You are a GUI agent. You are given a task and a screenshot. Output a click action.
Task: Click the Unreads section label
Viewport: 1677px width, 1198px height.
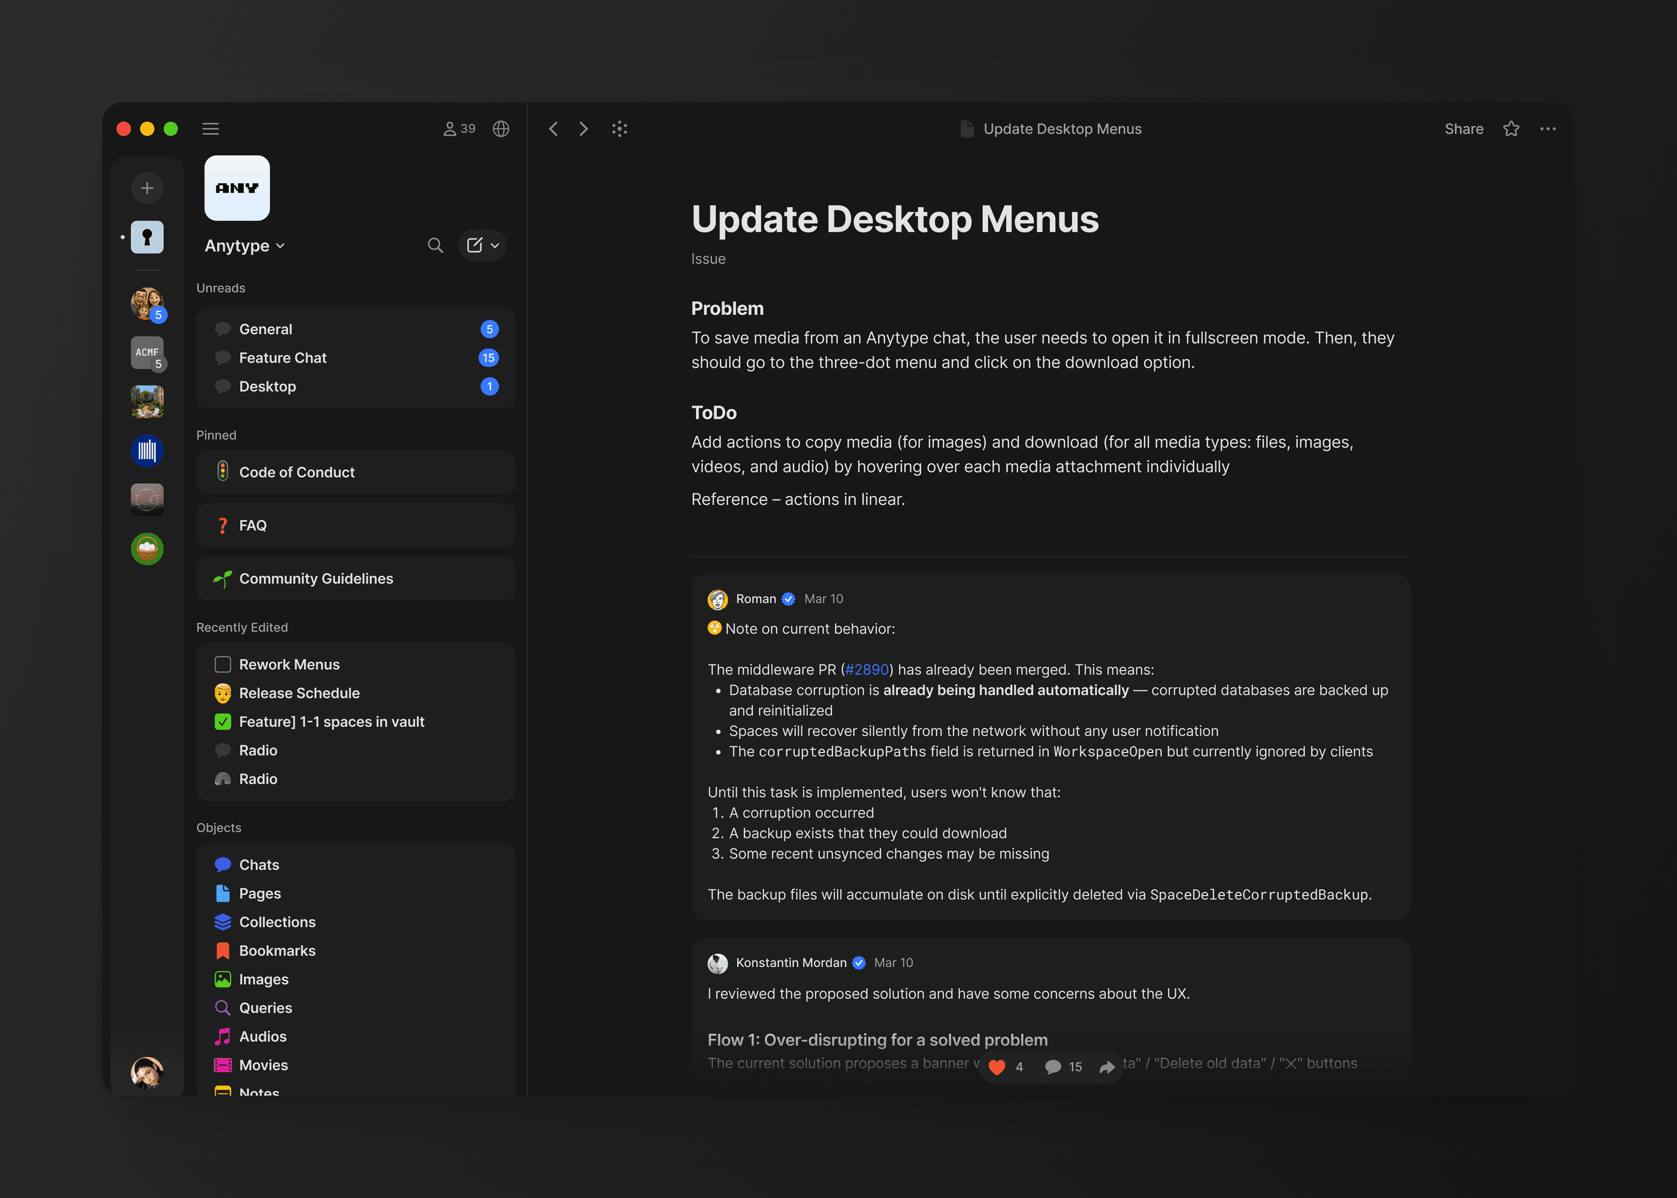pyautogui.click(x=220, y=289)
